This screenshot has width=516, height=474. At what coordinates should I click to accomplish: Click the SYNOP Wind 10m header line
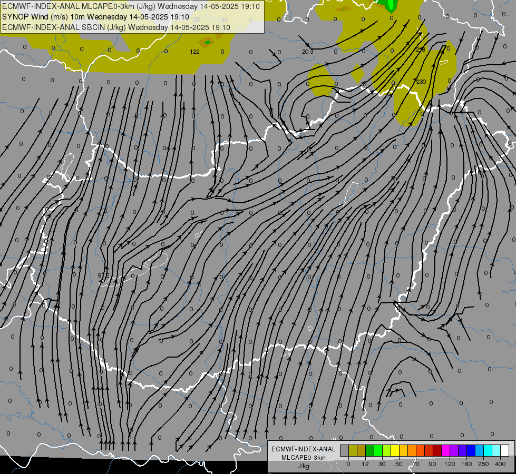(x=95, y=17)
